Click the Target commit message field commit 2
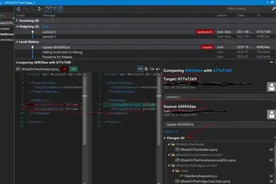Screen dimensions: 276x184 (220, 97)
